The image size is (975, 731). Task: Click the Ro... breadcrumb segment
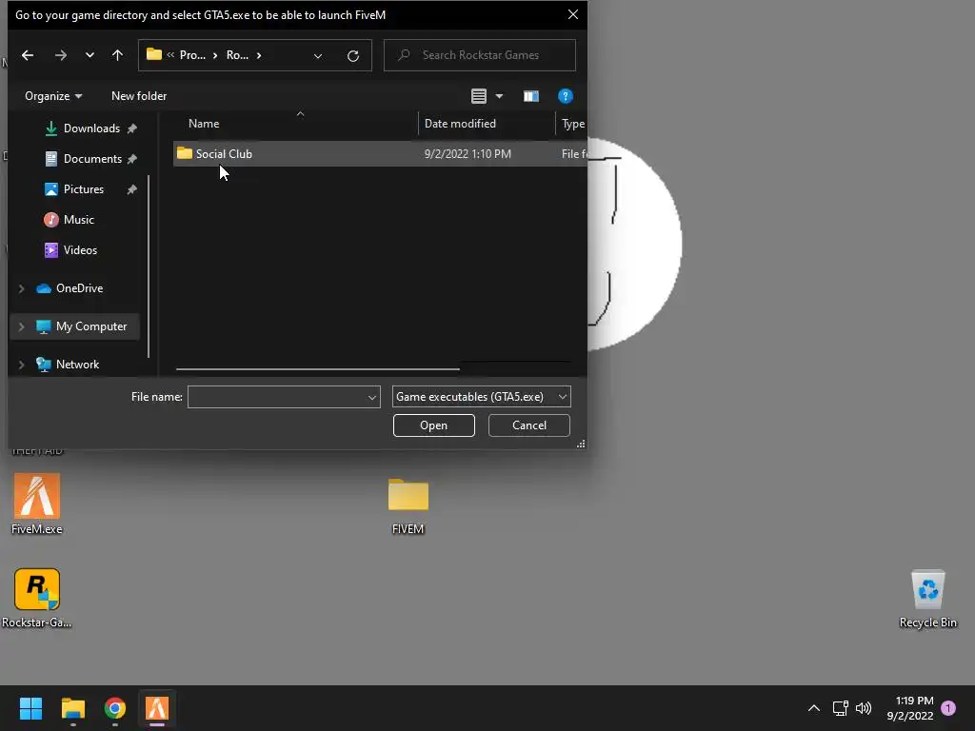point(237,55)
